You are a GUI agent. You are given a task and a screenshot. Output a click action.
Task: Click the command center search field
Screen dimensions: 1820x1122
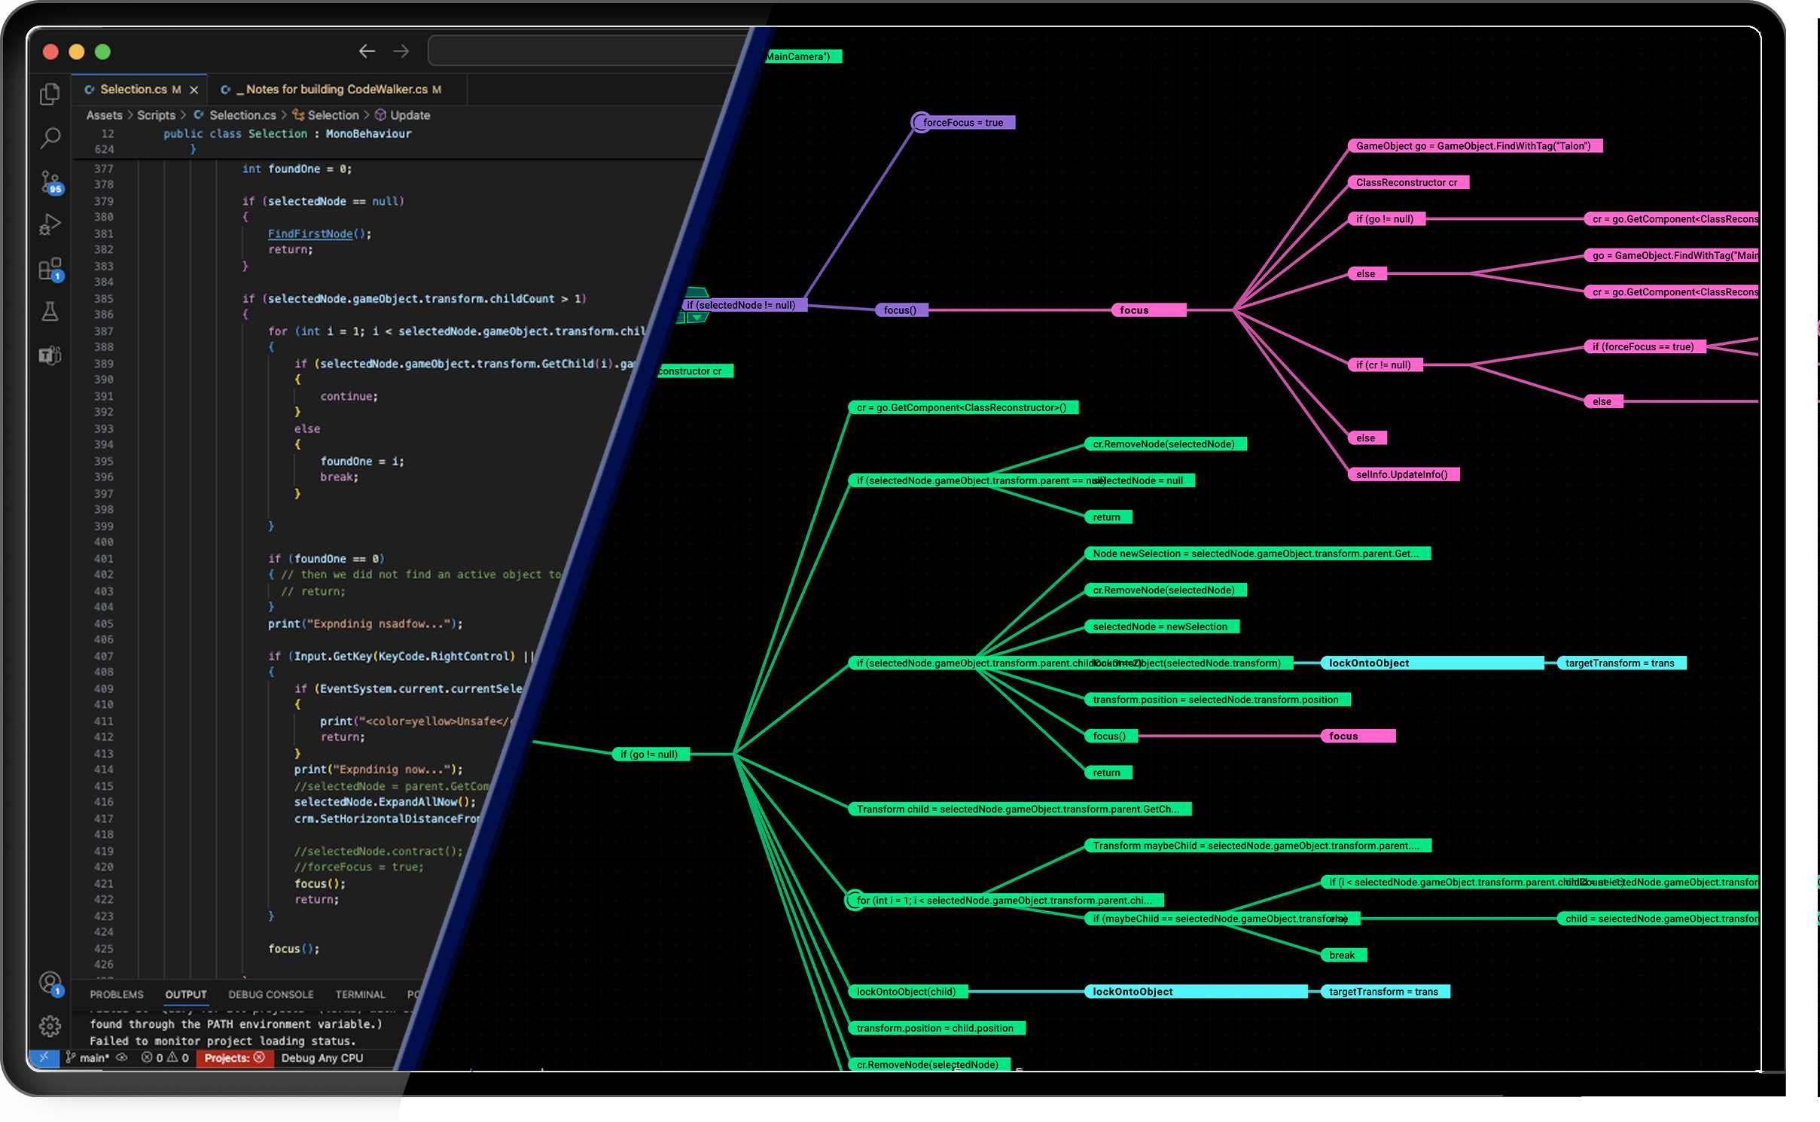pos(587,51)
